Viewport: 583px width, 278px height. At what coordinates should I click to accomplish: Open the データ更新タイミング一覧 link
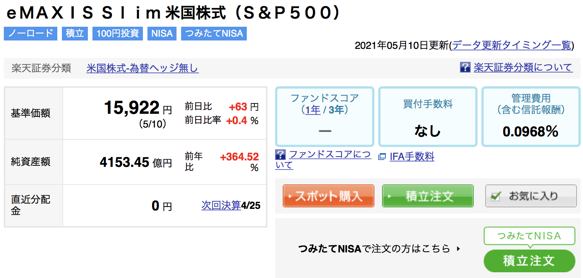tap(512, 45)
